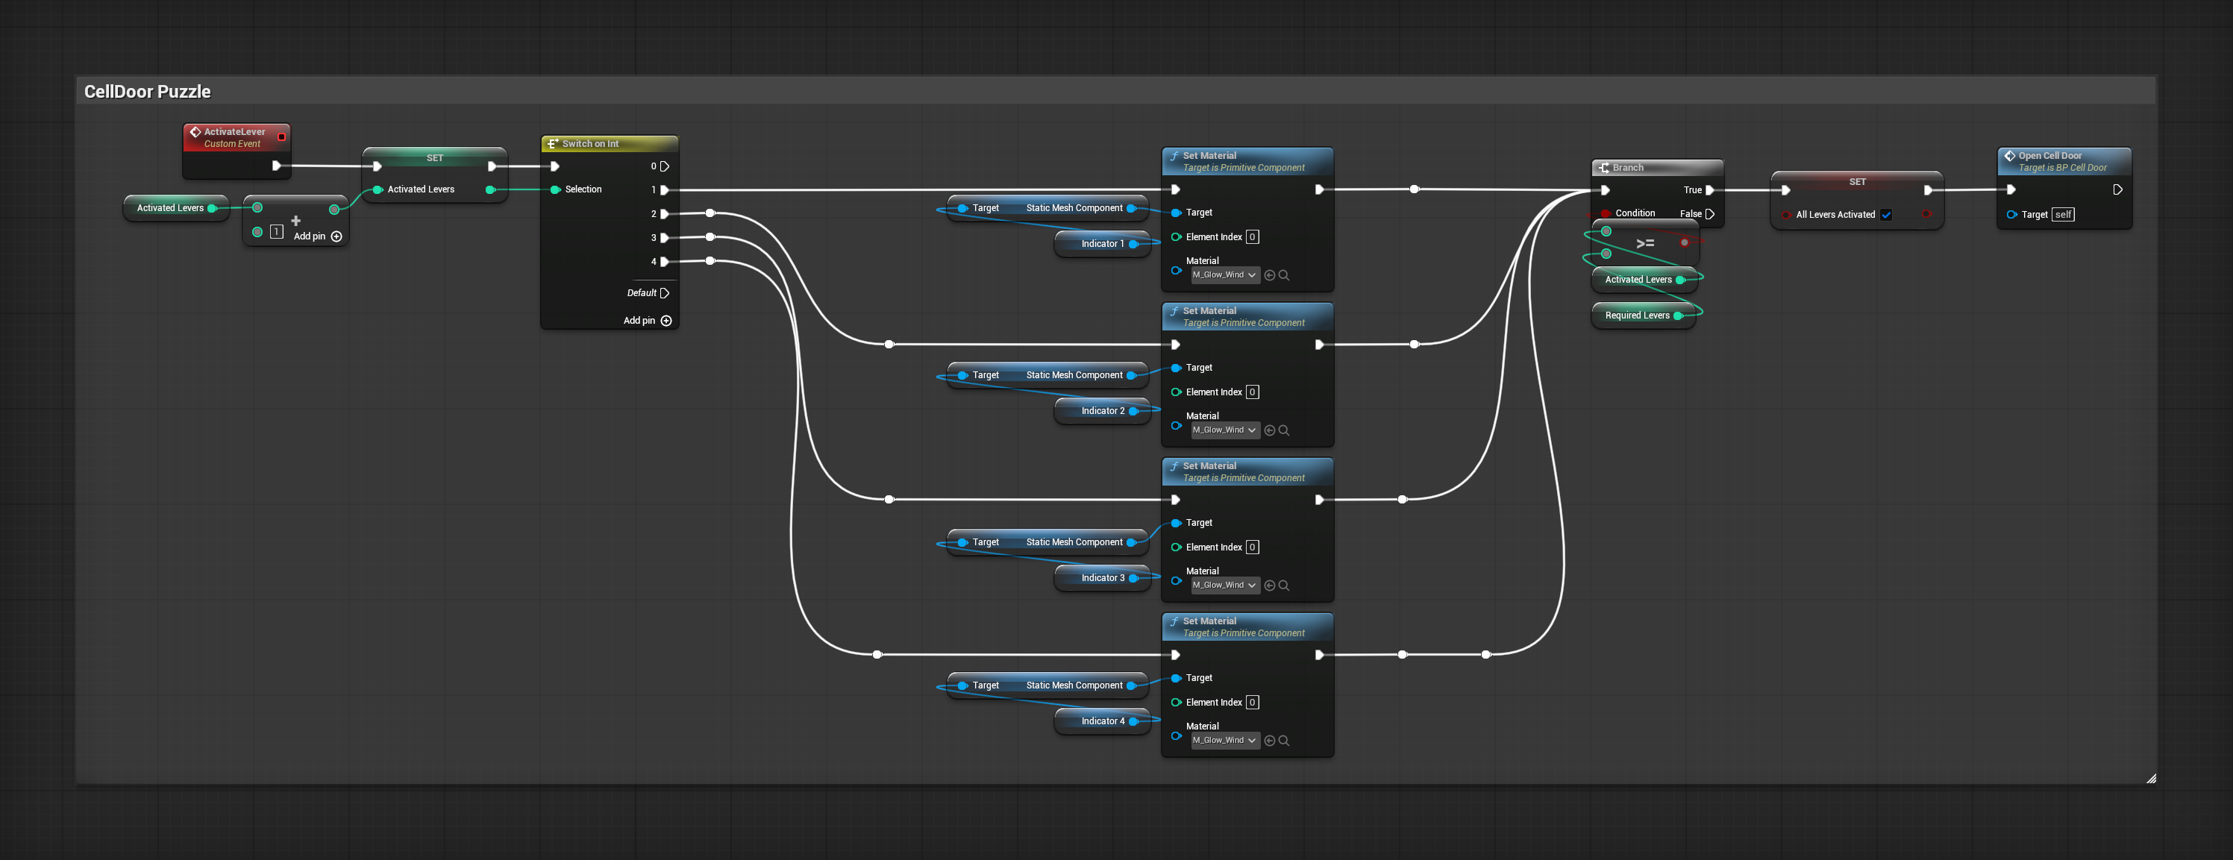Click Add pin plus icon on Switch on Int
The width and height of the screenshot is (2233, 860).
[665, 321]
